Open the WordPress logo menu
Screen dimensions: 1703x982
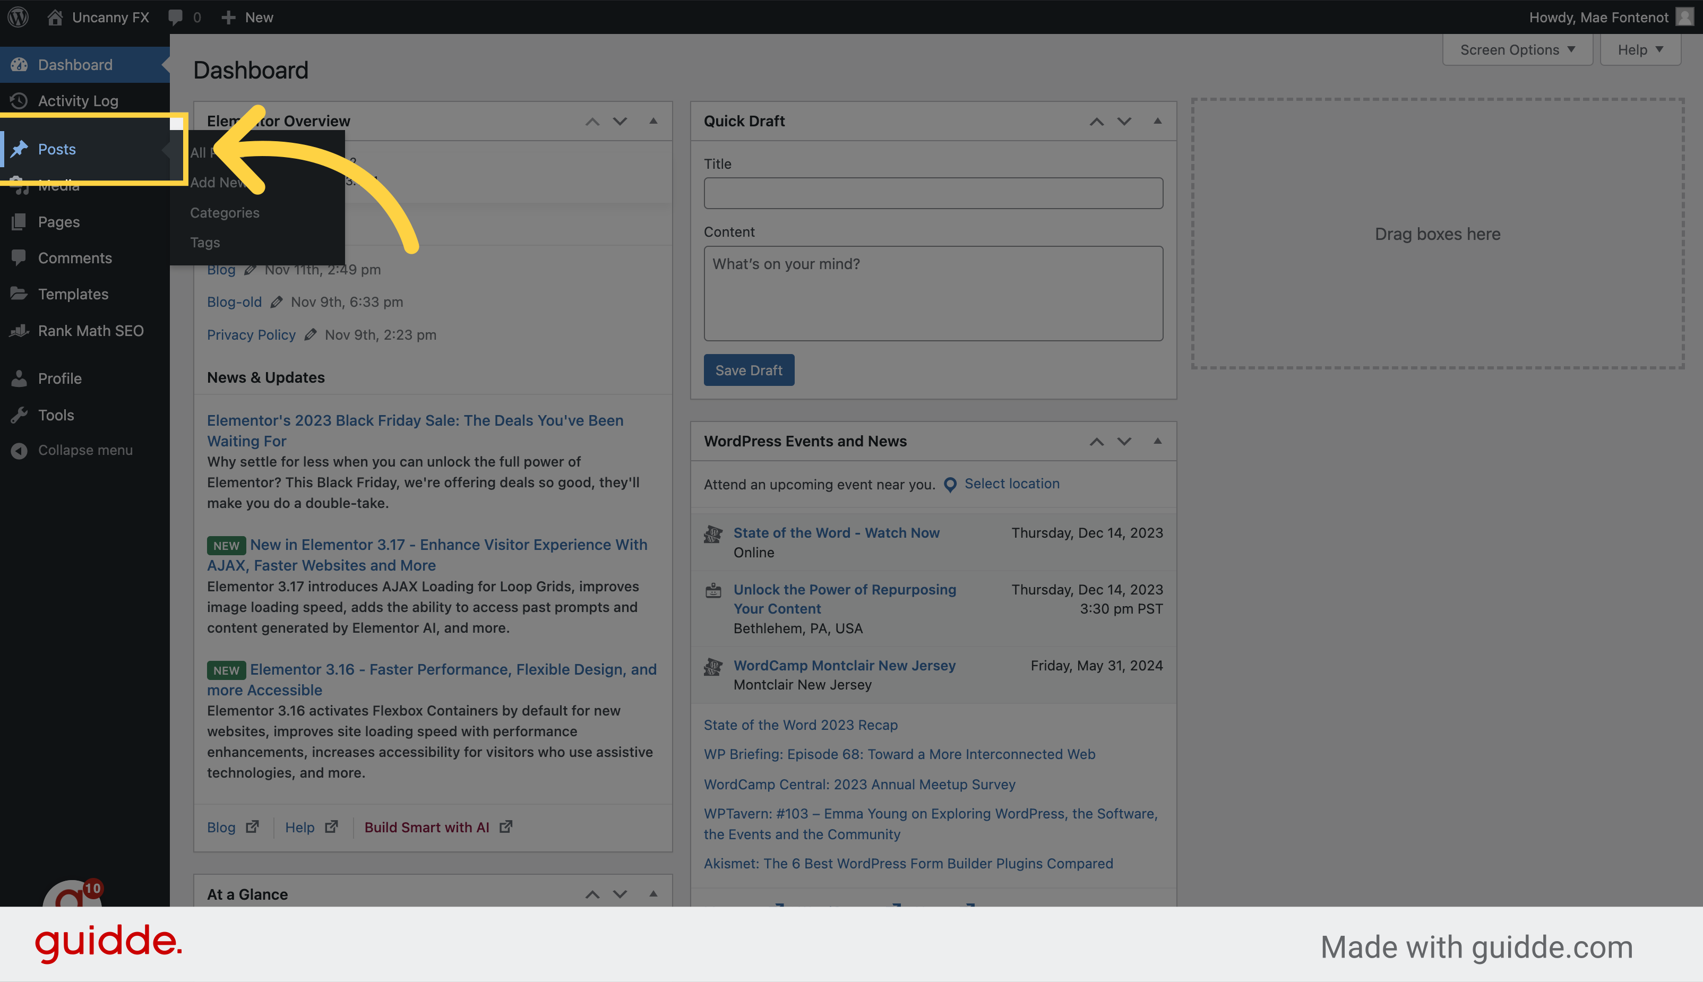click(x=18, y=17)
